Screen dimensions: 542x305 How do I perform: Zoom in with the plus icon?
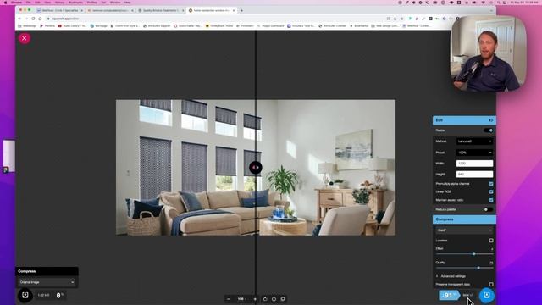pos(255,299)
